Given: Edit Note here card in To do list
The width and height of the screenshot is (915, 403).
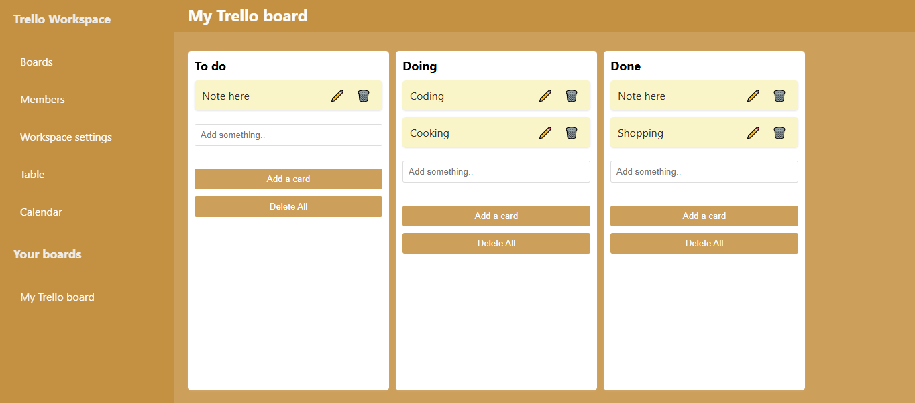Looking at the screenshot, I should click(337, 96).
